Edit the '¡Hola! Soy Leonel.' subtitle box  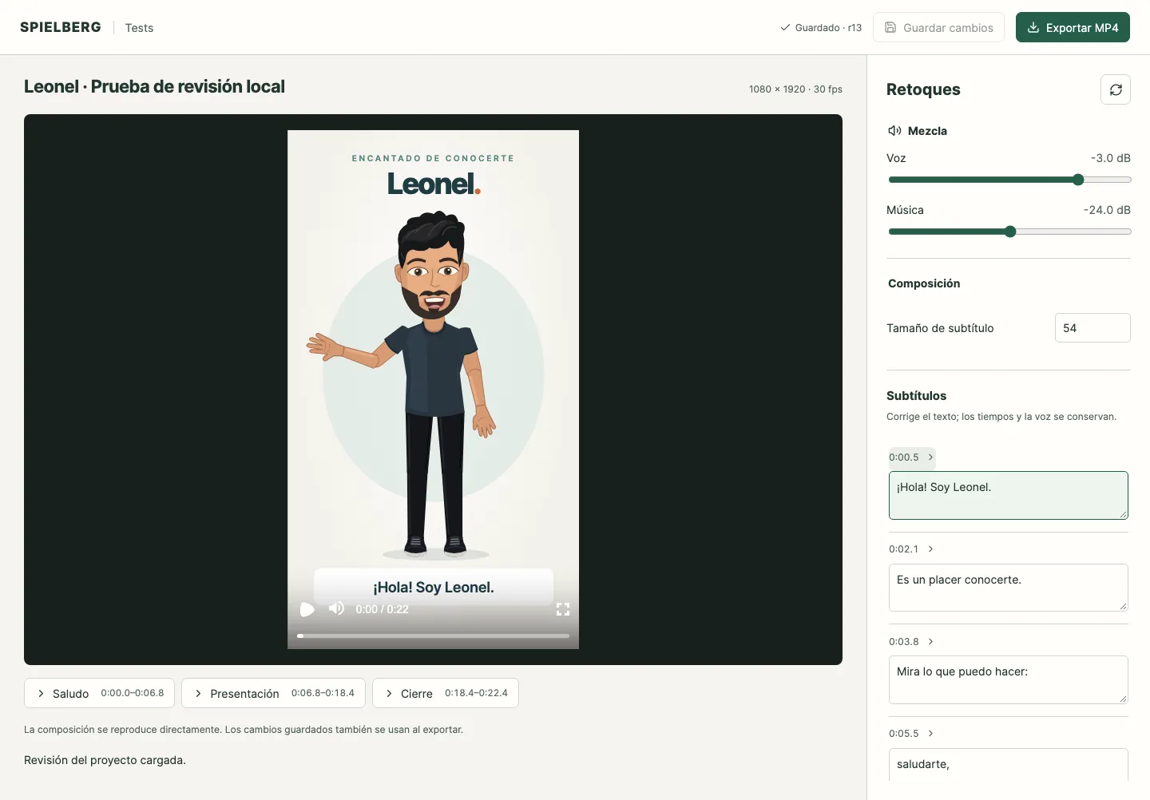tap(1008, 495)
